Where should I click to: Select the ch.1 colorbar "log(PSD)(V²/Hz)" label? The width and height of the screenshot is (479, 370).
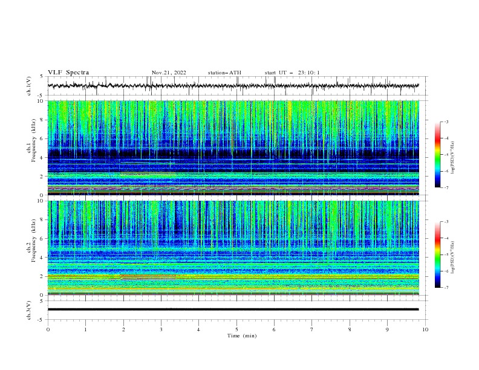(453, 158)
